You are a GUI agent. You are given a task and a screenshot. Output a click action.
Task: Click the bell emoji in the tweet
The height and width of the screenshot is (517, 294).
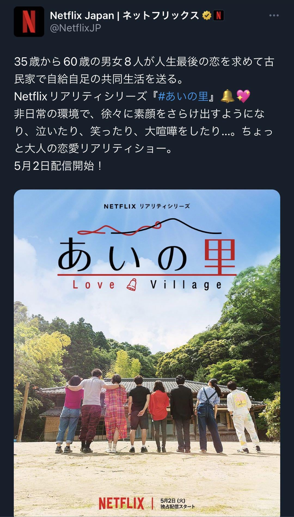pos(227,96)
